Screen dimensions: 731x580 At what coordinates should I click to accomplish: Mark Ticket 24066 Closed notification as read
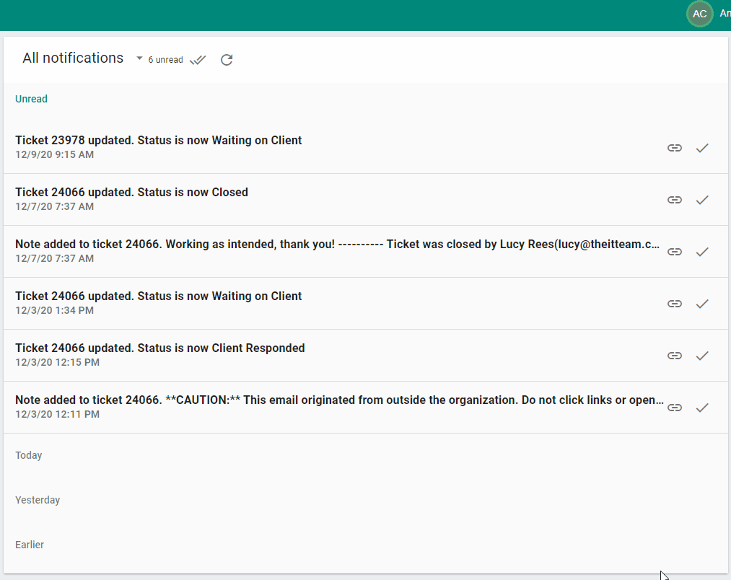(702, 200)
